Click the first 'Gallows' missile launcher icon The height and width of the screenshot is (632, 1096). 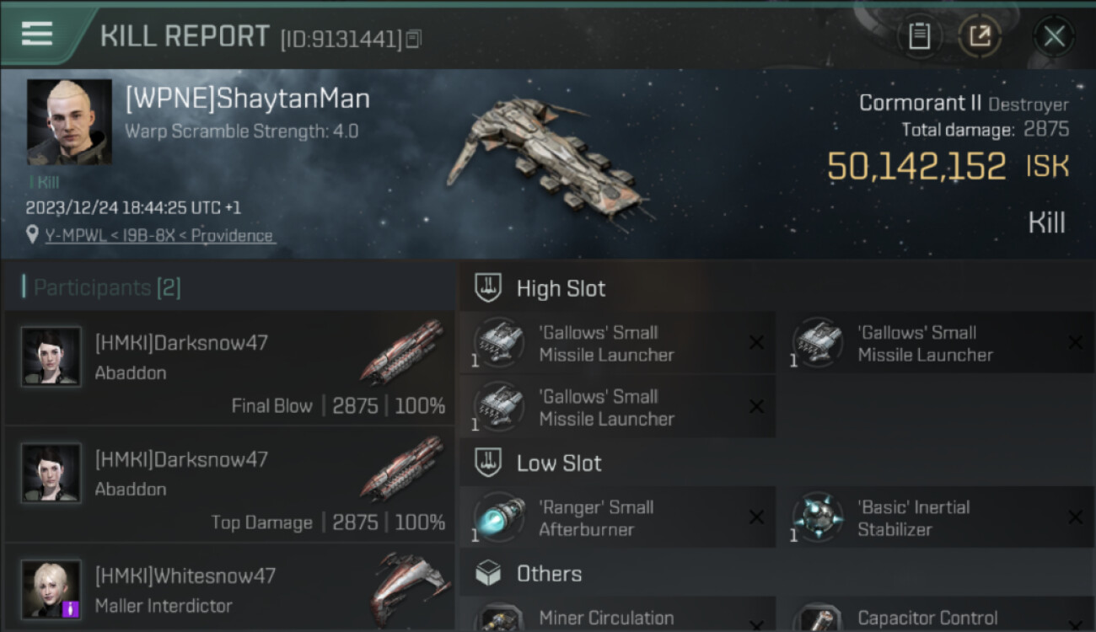coord(499,343)
